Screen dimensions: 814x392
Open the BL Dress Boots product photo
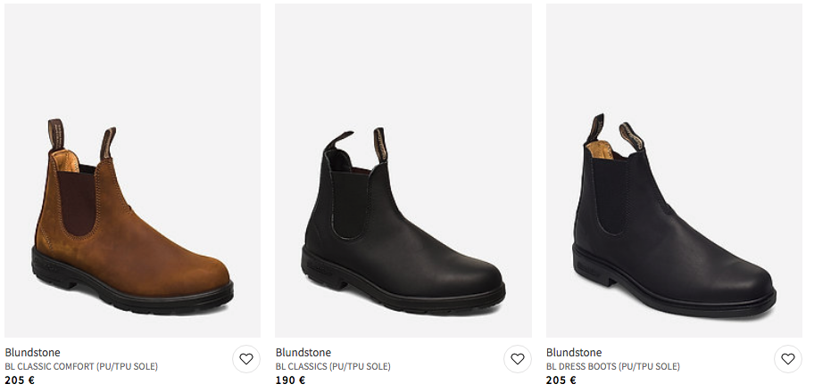(674, 171)
